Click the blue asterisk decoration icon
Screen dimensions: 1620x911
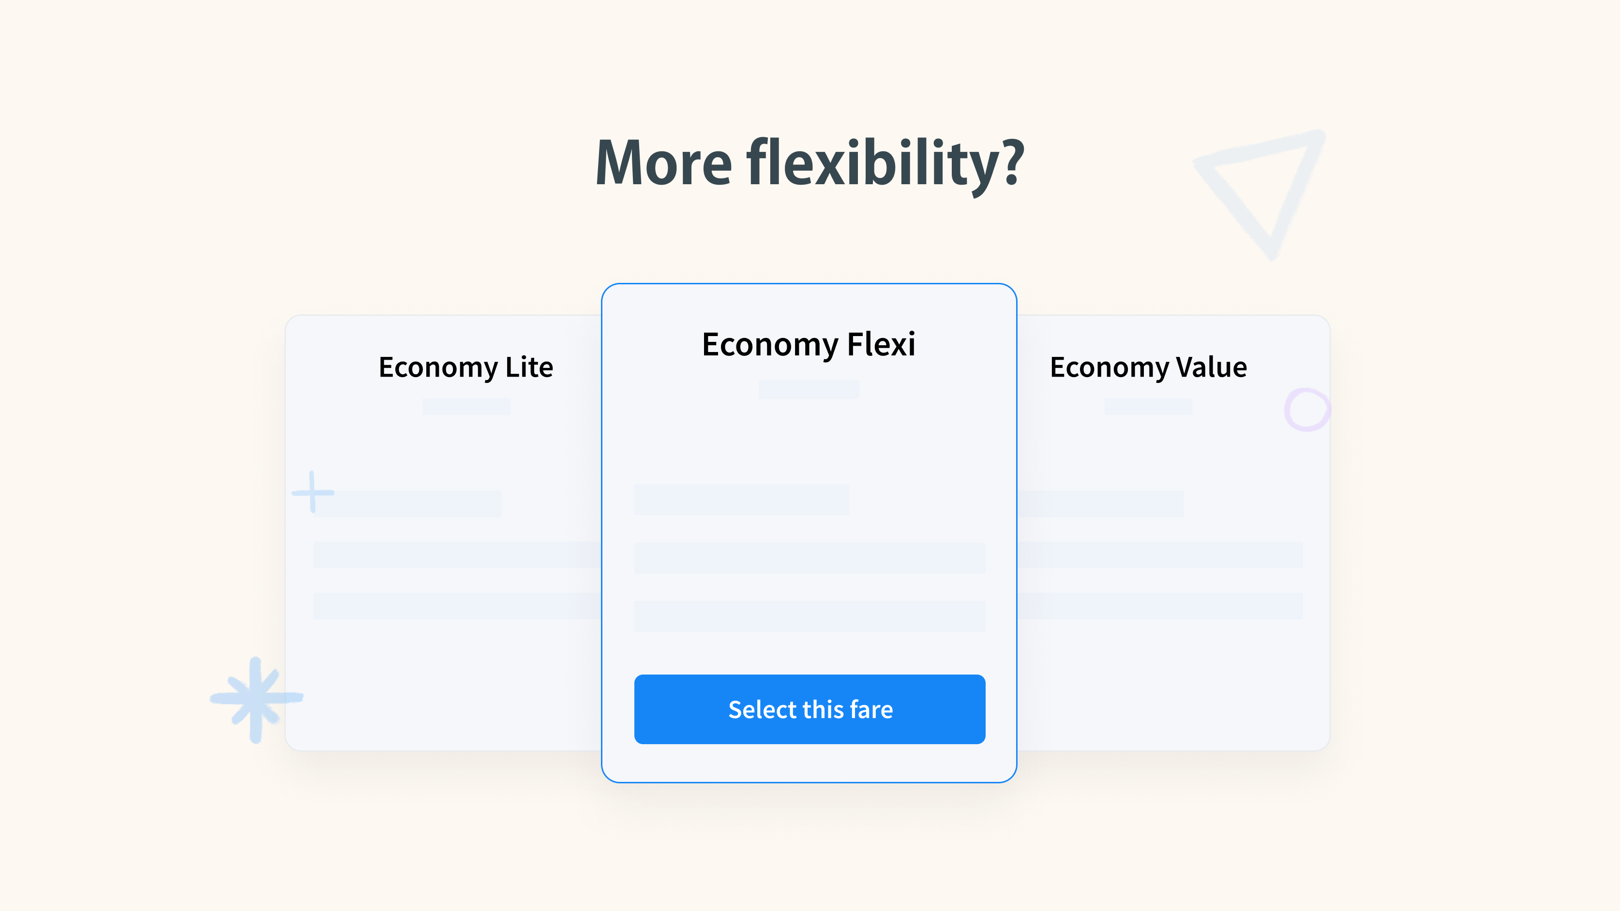pyautogui.click(x=256, y=699)
